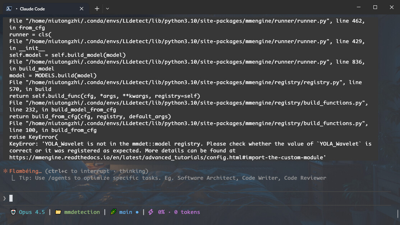Image resolution: width=400 pixels, height=225 pixels.
Task: Click the main branch name
Action: (126, 212)
